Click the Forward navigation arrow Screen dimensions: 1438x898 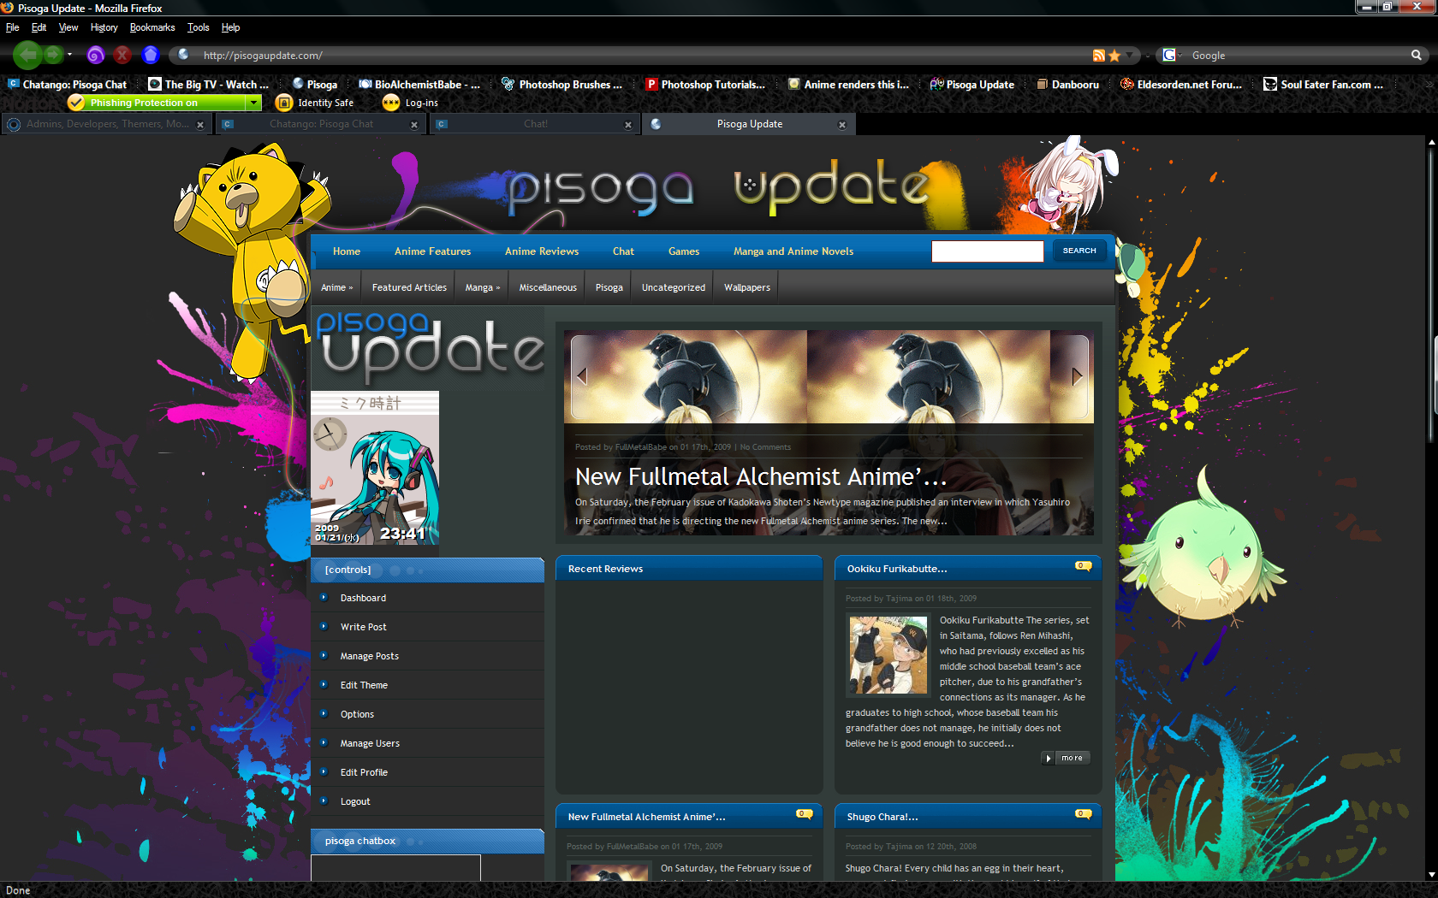(53, 55)
